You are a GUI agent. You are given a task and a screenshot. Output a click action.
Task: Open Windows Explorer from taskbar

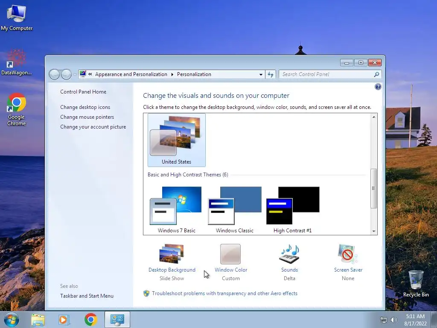point(38,319)
